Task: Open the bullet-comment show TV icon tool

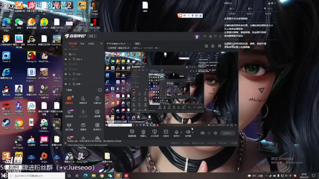Action: [83, 127]
